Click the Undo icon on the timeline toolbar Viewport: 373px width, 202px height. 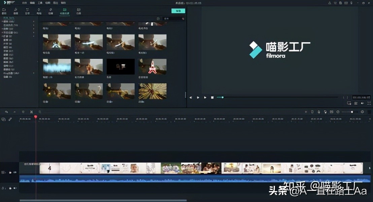(x=6, y=112)
